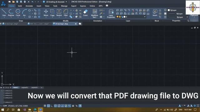Select the Polyline tool
The width and height of the screenshot is (200, 112).
point(11,12)
